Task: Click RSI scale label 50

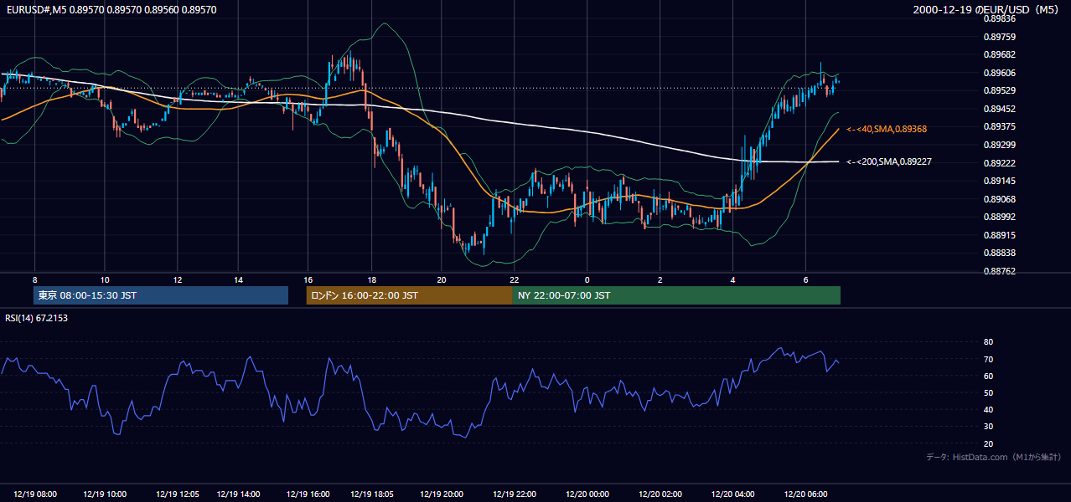Action: click(x=988, y=393)
